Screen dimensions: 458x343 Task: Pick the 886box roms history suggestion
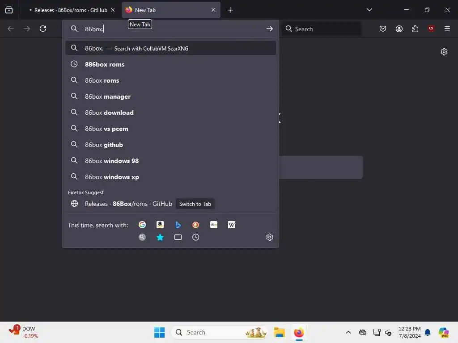[x=171, y=64]
